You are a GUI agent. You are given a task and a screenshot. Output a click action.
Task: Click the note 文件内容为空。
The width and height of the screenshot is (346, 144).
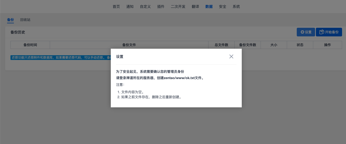pyautogui.click(x=133, y=92)
